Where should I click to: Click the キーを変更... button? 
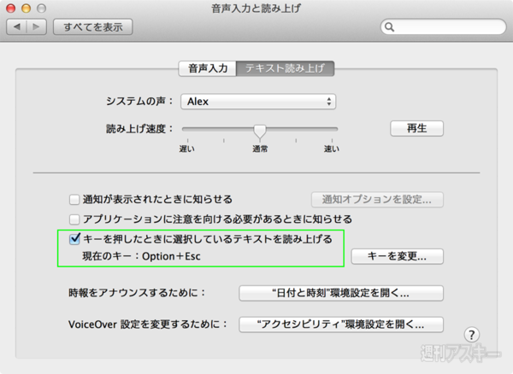pos(398,256)
